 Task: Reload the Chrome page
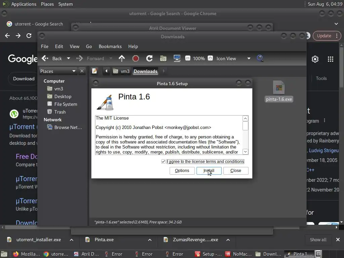click(x=29, y=36)
